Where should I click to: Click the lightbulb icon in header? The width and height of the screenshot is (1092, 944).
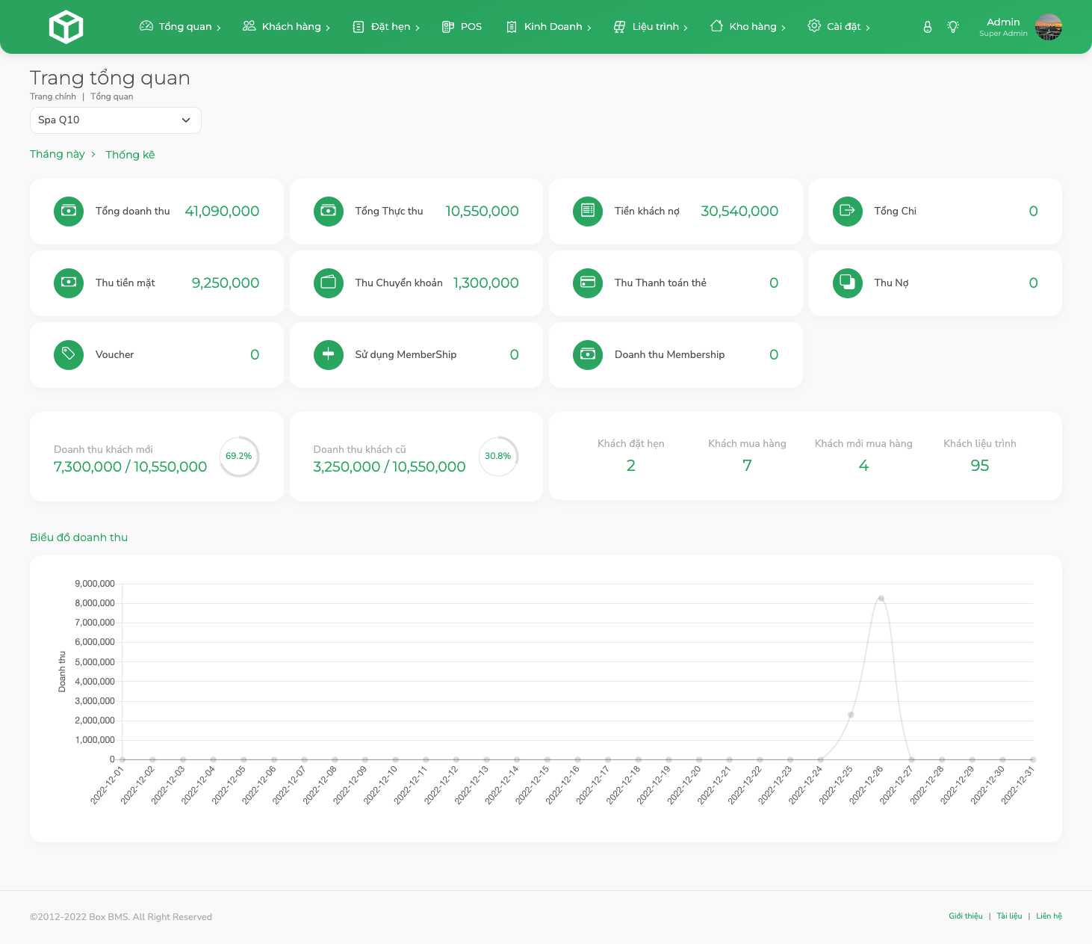point(953,27)
